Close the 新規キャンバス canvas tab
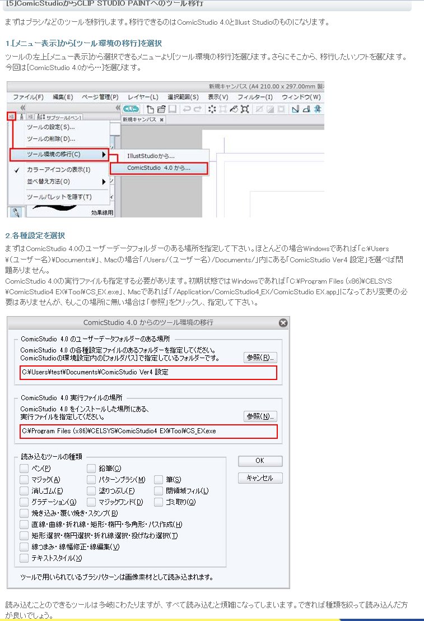The image size is (424, 621). 161,119
